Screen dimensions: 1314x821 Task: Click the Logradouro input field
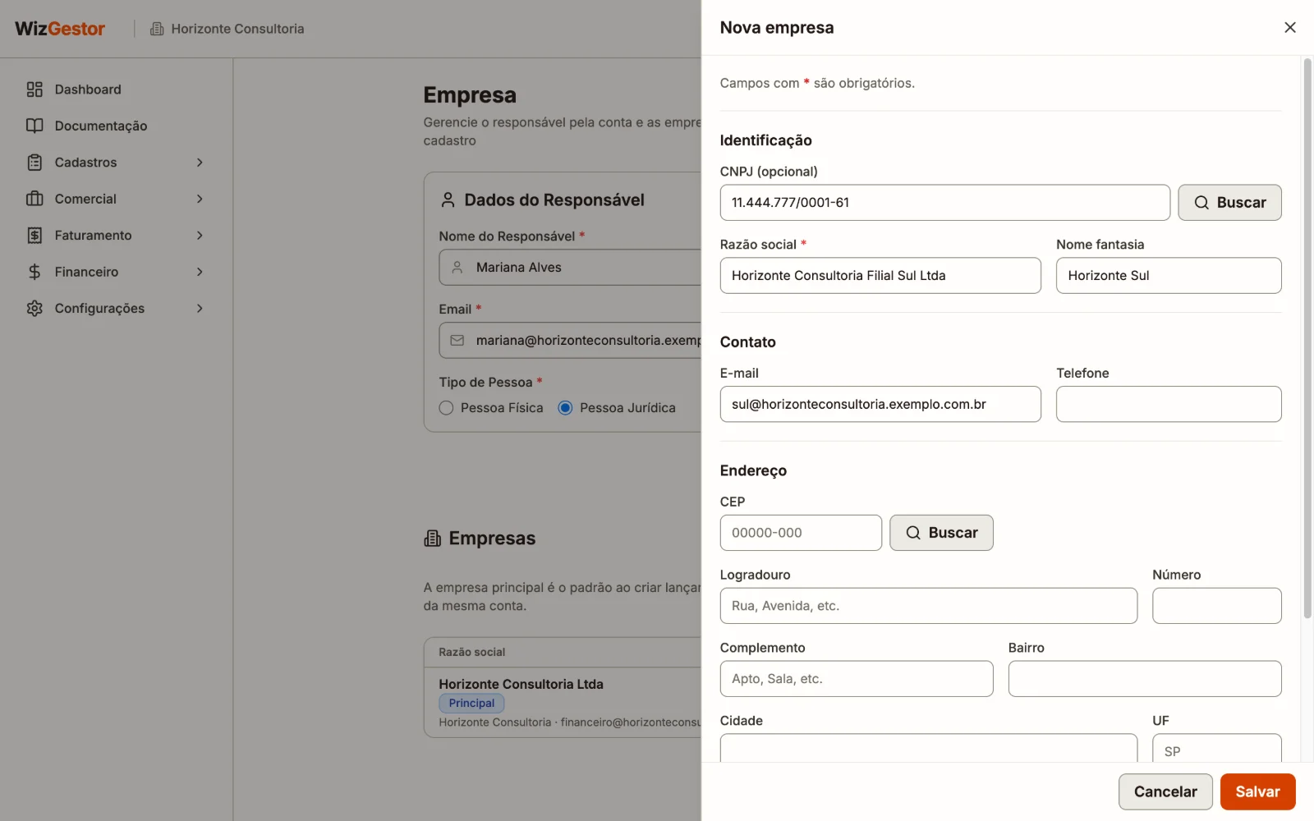[928, 606]
